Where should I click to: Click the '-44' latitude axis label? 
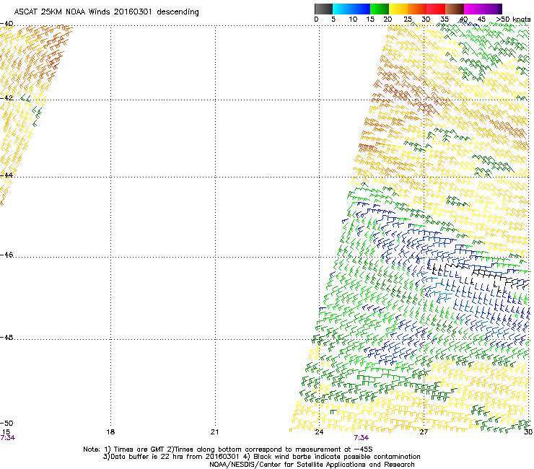click(x=6, y=175)
